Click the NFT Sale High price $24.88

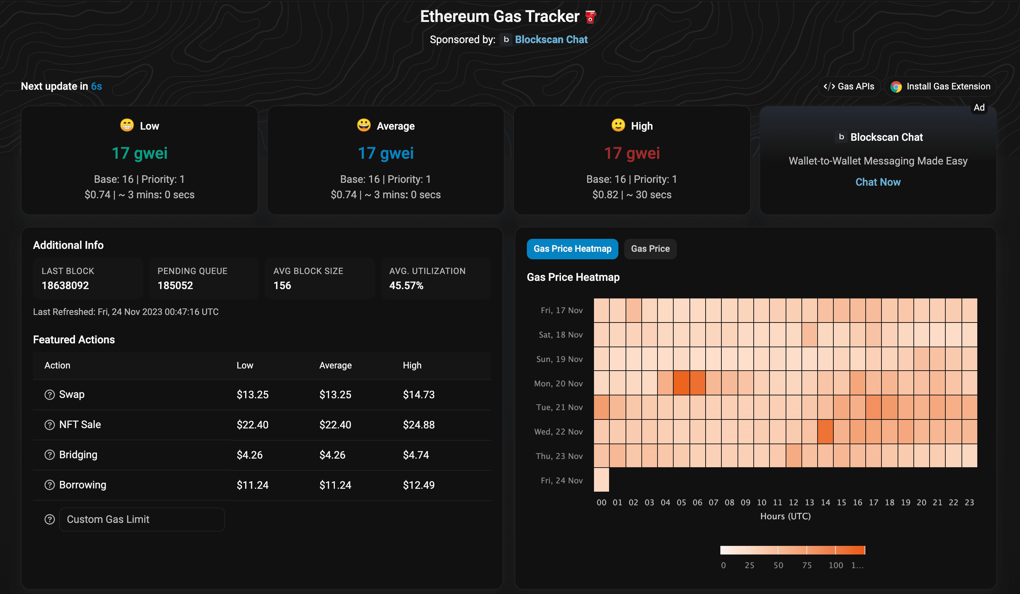(x=418, y=425)
